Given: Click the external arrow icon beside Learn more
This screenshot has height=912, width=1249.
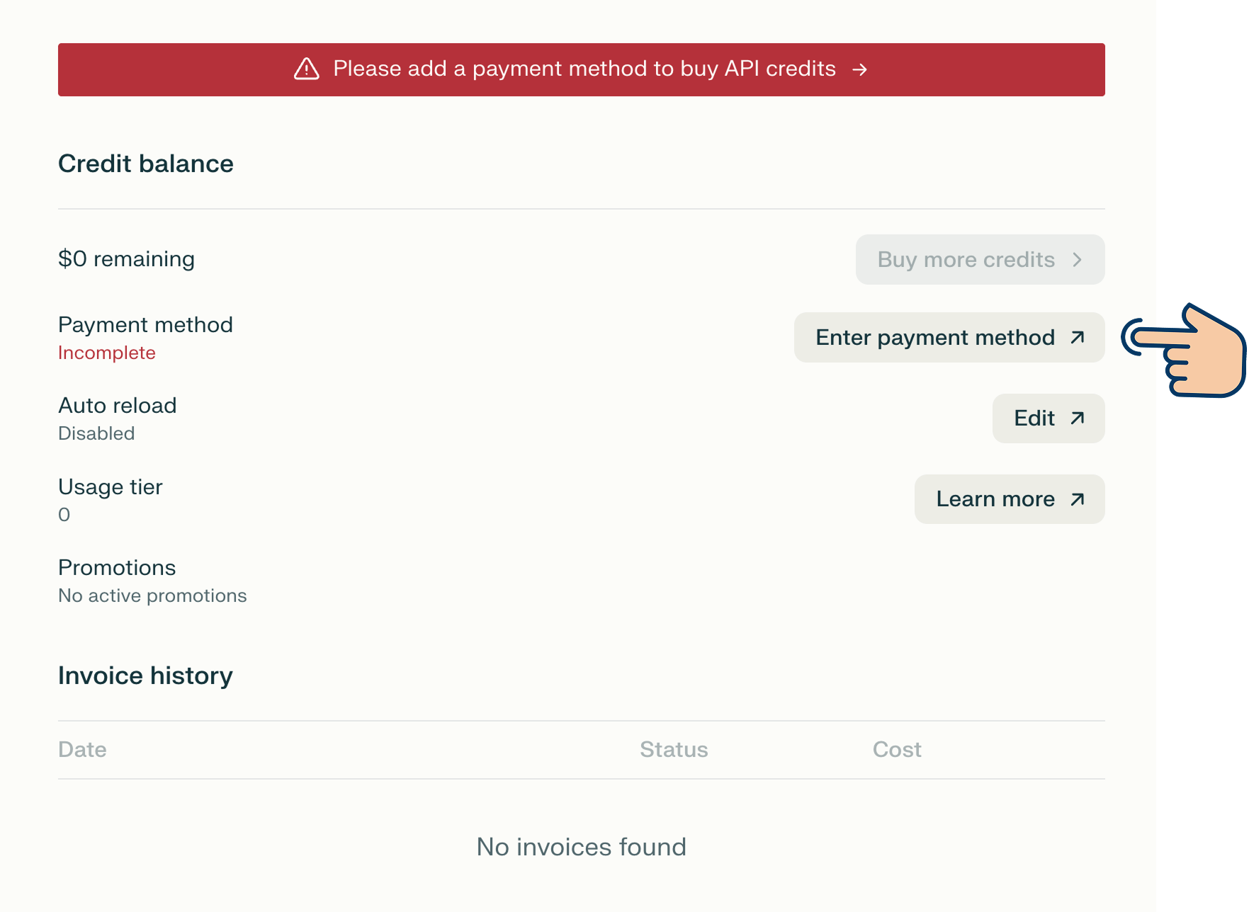Looking at the screenshot, I should point(1077,499).
